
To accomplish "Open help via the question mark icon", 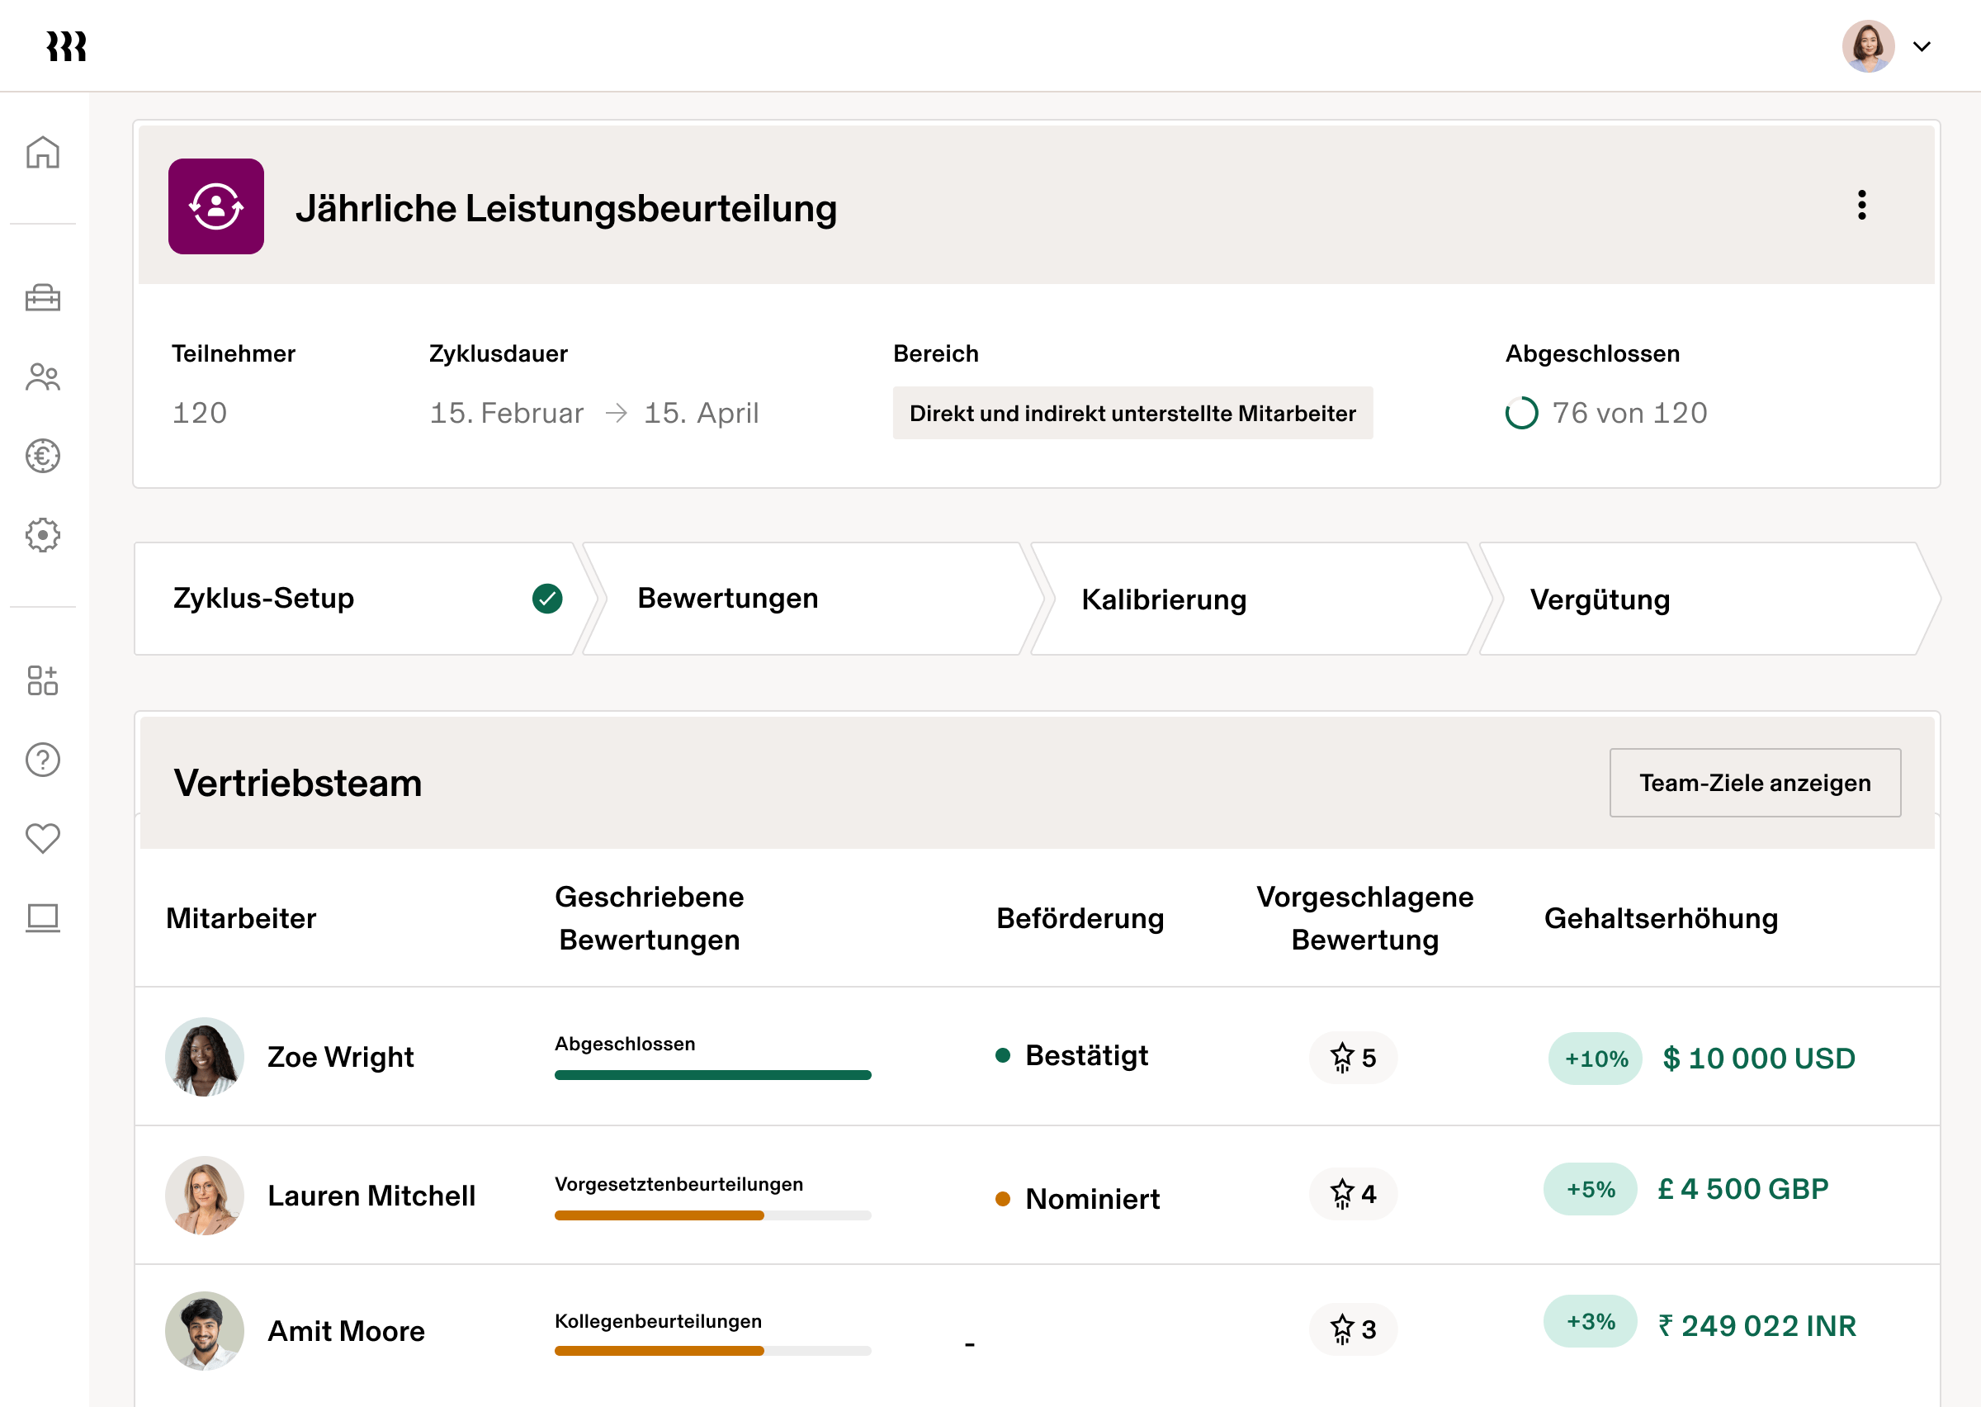I will click(42, 760).
